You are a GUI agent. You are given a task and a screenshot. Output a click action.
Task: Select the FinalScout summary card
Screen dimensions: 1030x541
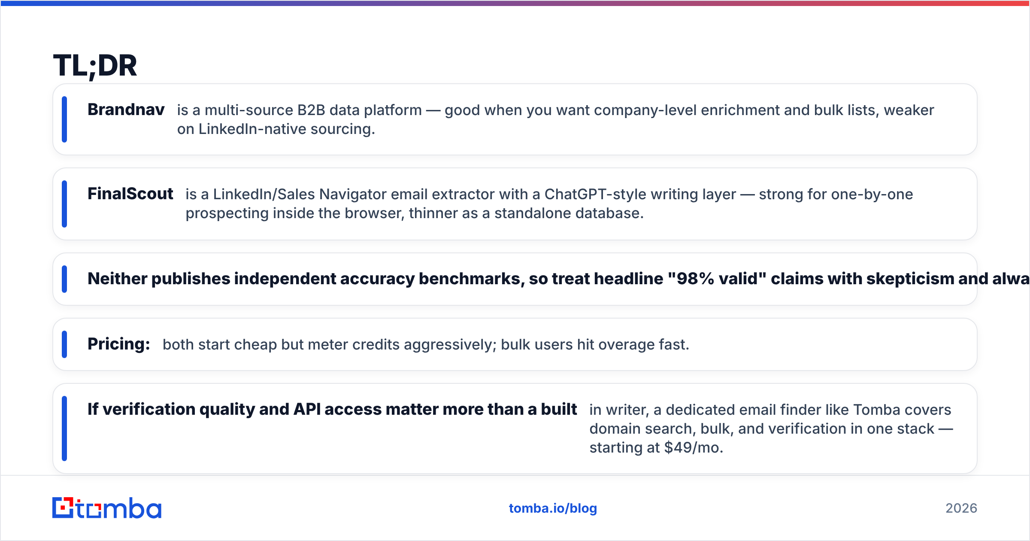515,204
